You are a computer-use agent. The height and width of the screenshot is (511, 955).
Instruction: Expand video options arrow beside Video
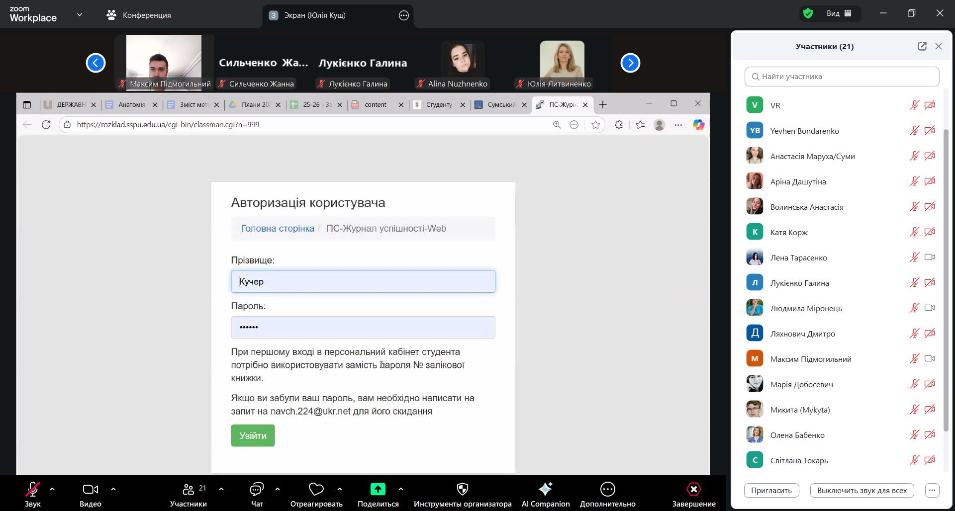[x=113, y=489]
